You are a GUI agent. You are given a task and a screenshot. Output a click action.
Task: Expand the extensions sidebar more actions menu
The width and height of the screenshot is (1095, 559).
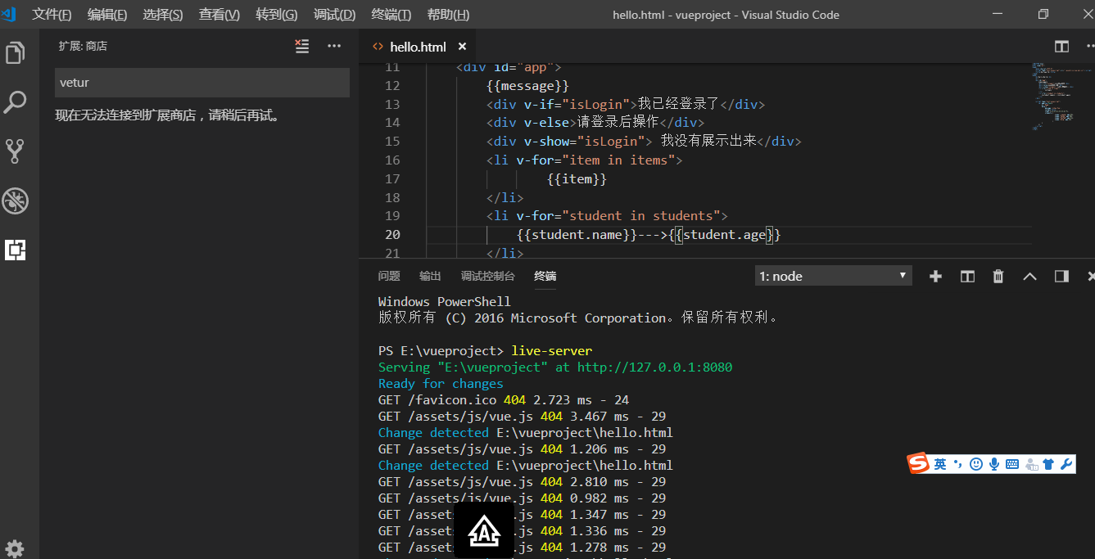pos(334,47)
